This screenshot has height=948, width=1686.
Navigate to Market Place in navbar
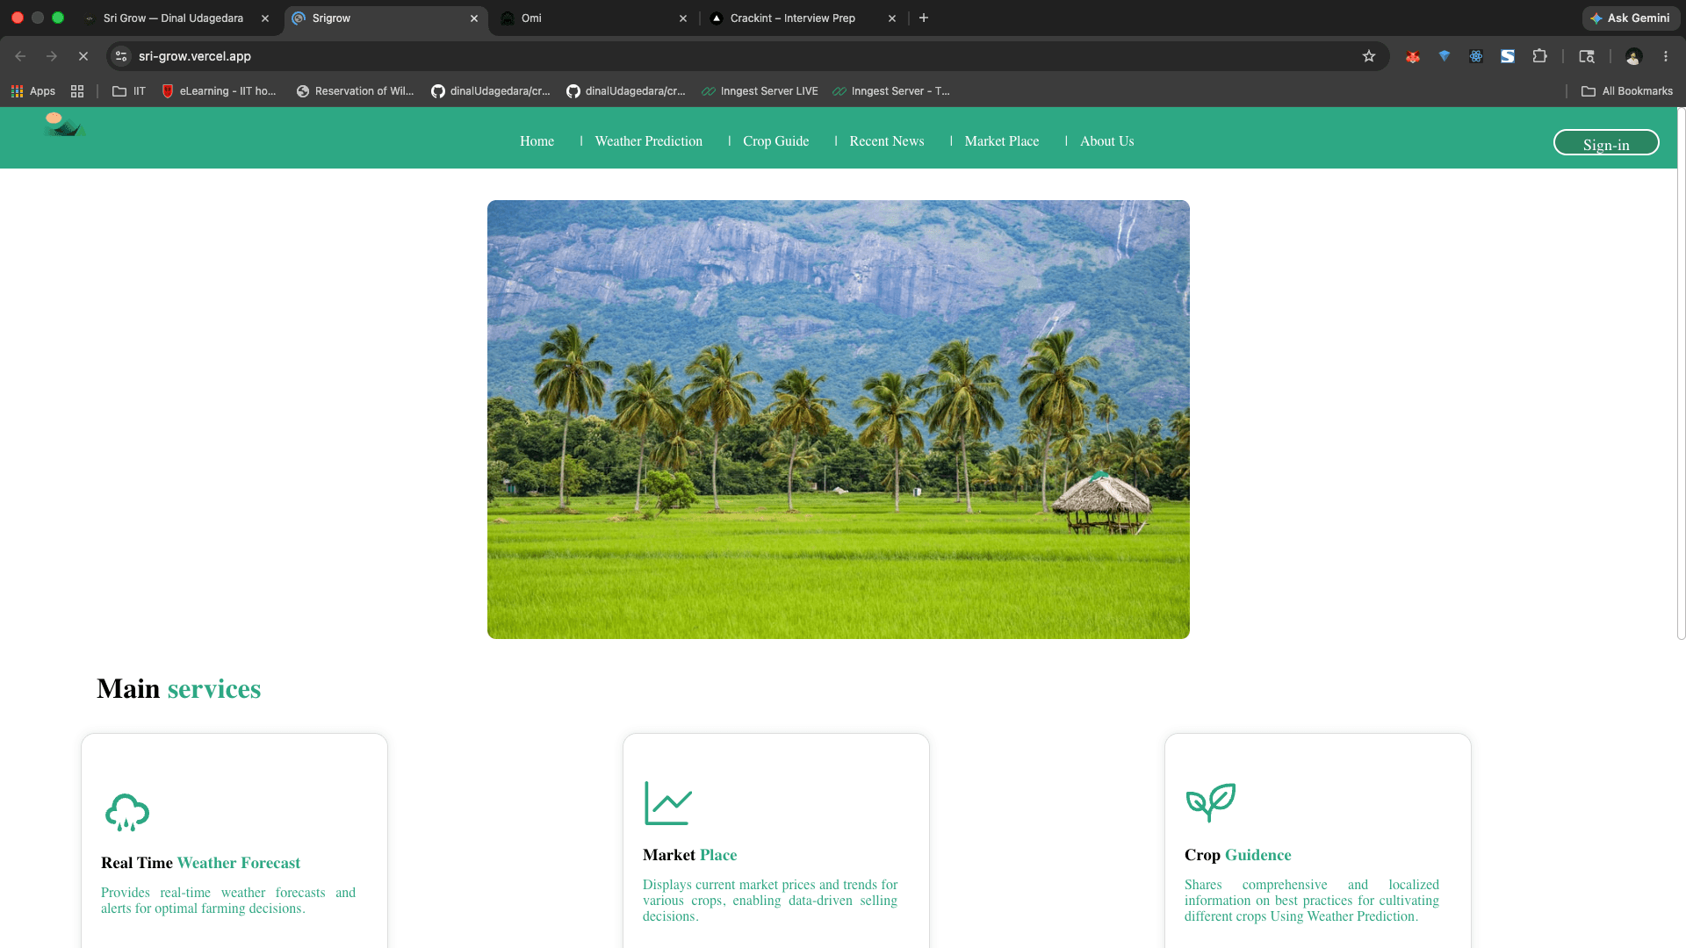click(1001, 141)
